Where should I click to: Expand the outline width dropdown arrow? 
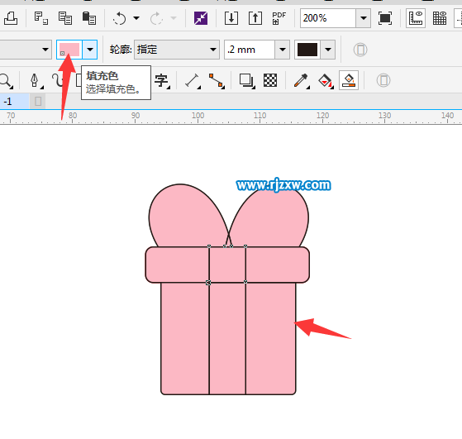coord(283,50)
